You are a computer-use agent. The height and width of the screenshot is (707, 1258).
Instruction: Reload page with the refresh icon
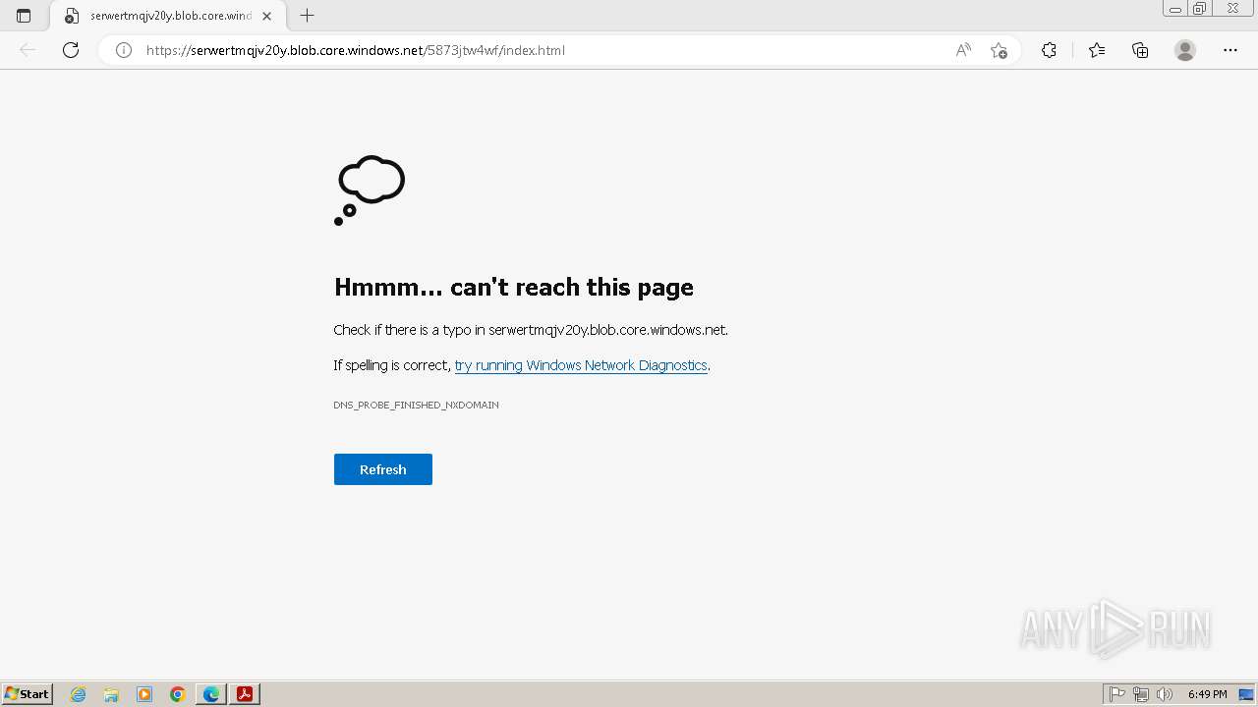point(71,50)
